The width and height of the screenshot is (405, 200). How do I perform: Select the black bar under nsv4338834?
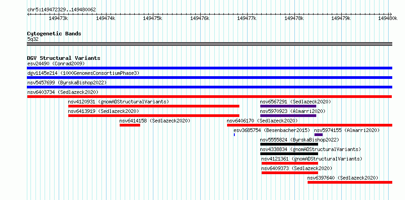click(289, 154)
